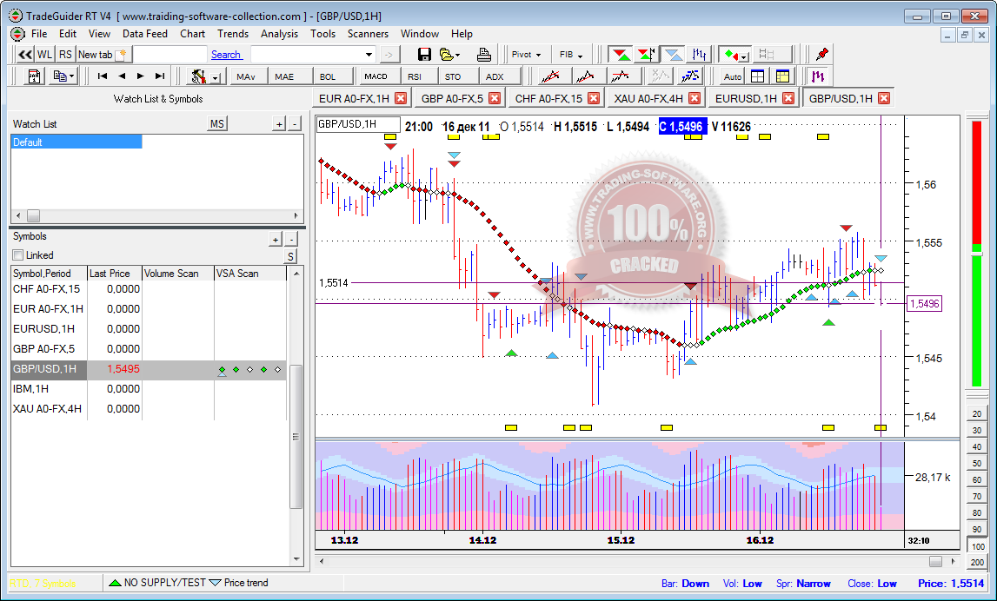Viewport: 997px width, 601px height.
Task: Click the collapse panel double-arrow icon
Action: 24,55
